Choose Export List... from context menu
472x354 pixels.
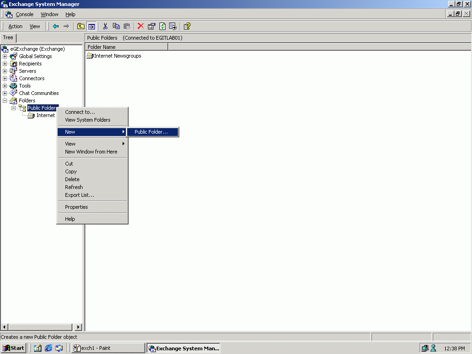click(x=92, y=195)
